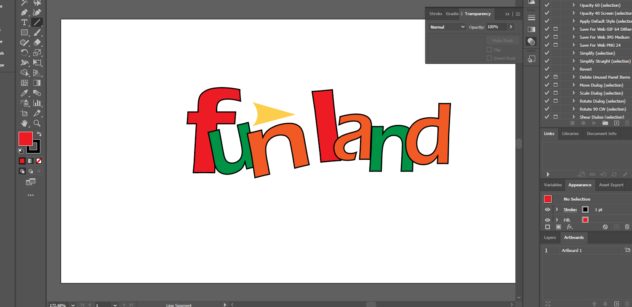Expand the Simplify (selection) action

click(573, 53)
